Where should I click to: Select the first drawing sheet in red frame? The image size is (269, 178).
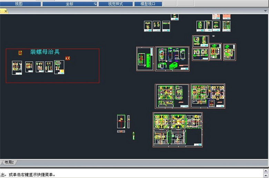point(17,67)
